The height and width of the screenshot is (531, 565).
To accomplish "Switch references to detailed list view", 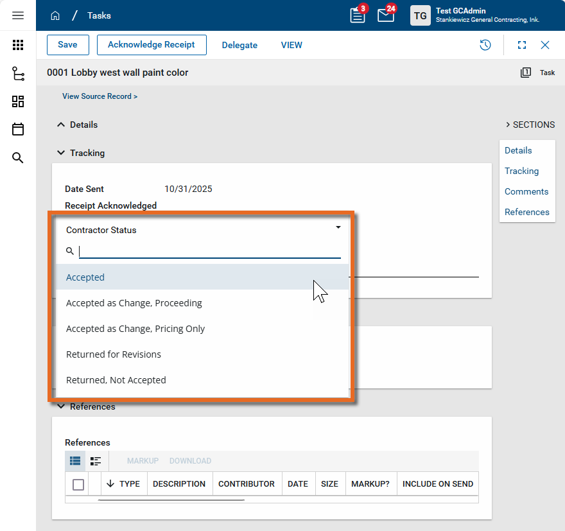I will [x=96, y=461].
